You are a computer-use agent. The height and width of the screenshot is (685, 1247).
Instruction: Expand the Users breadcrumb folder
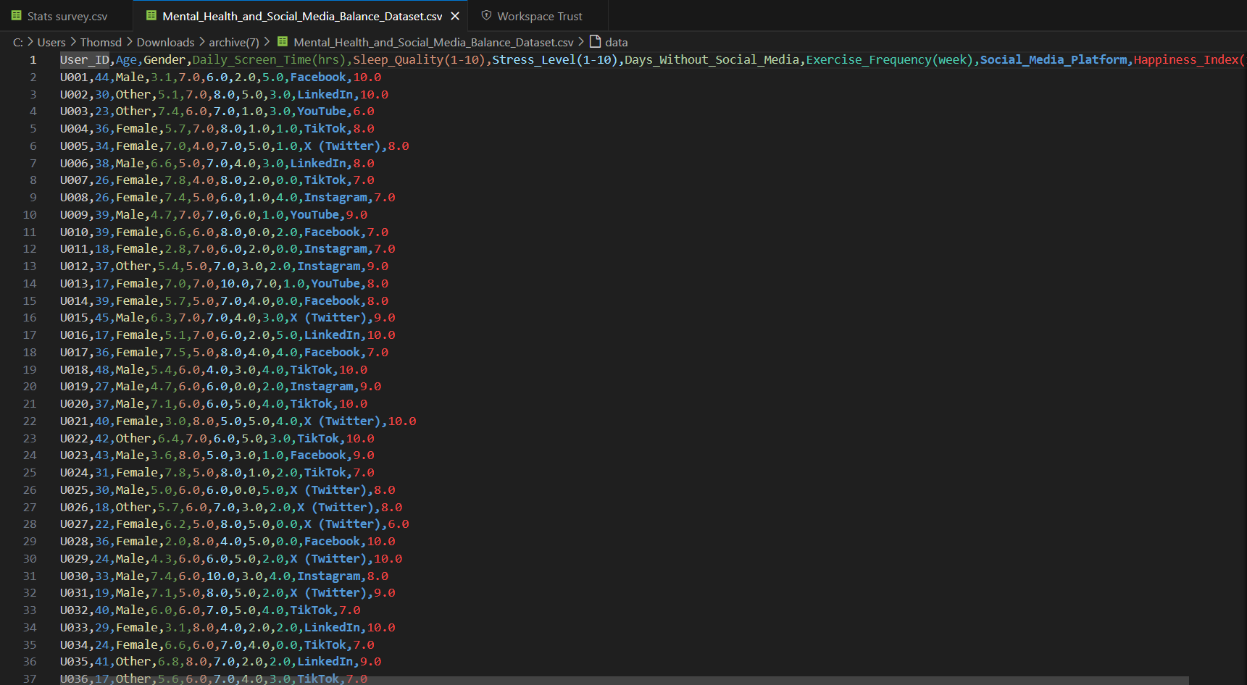tap(51, 42)
